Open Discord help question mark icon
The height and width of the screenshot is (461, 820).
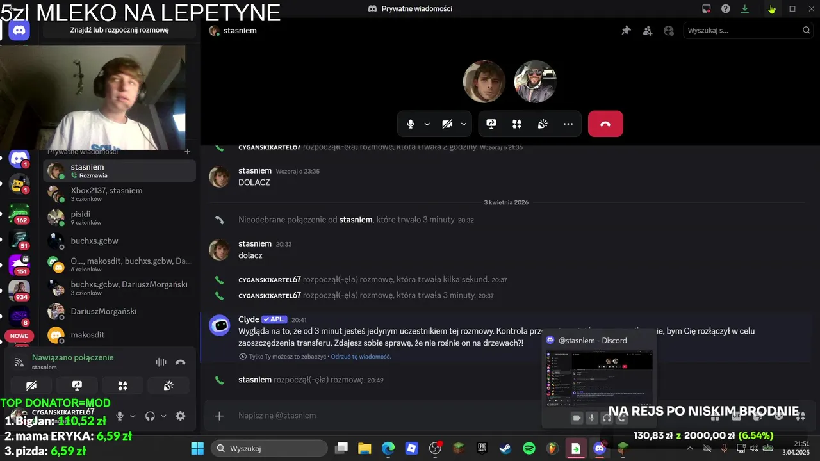click(x=726, y=9)
